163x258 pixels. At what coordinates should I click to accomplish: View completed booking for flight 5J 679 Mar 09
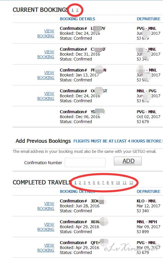(46, 248)
